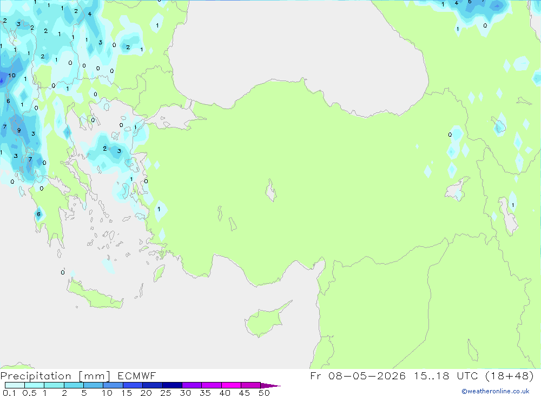Click the "ECMWF" model label

tap(137, 376)
